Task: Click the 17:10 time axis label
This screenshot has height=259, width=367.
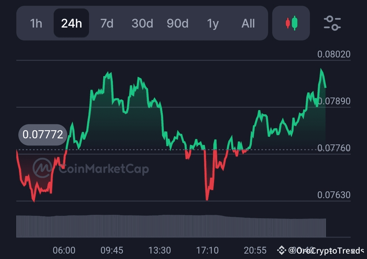Action: pos(207,251)
